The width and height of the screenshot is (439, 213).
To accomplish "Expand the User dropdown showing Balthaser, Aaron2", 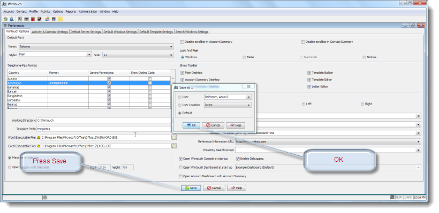I will 228,97.
